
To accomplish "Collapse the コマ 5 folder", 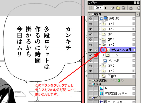I will pyautogui.click(x=100, y=45).
